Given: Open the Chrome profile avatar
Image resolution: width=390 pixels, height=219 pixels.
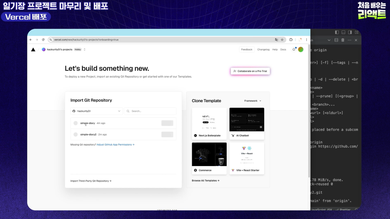Looking at the screenshot, I should tap(300, 40).
